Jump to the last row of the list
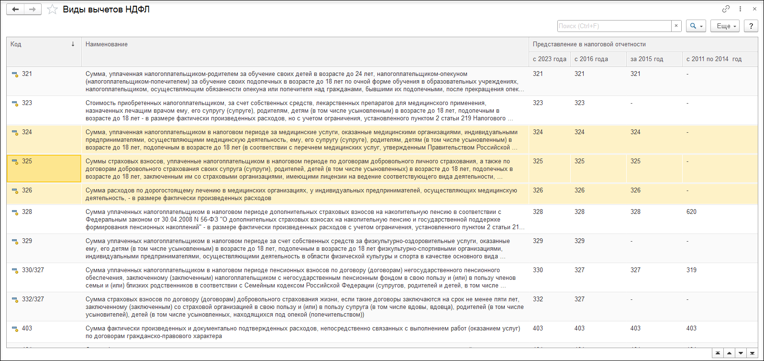 pyautogui.click(x=752, y=353)
